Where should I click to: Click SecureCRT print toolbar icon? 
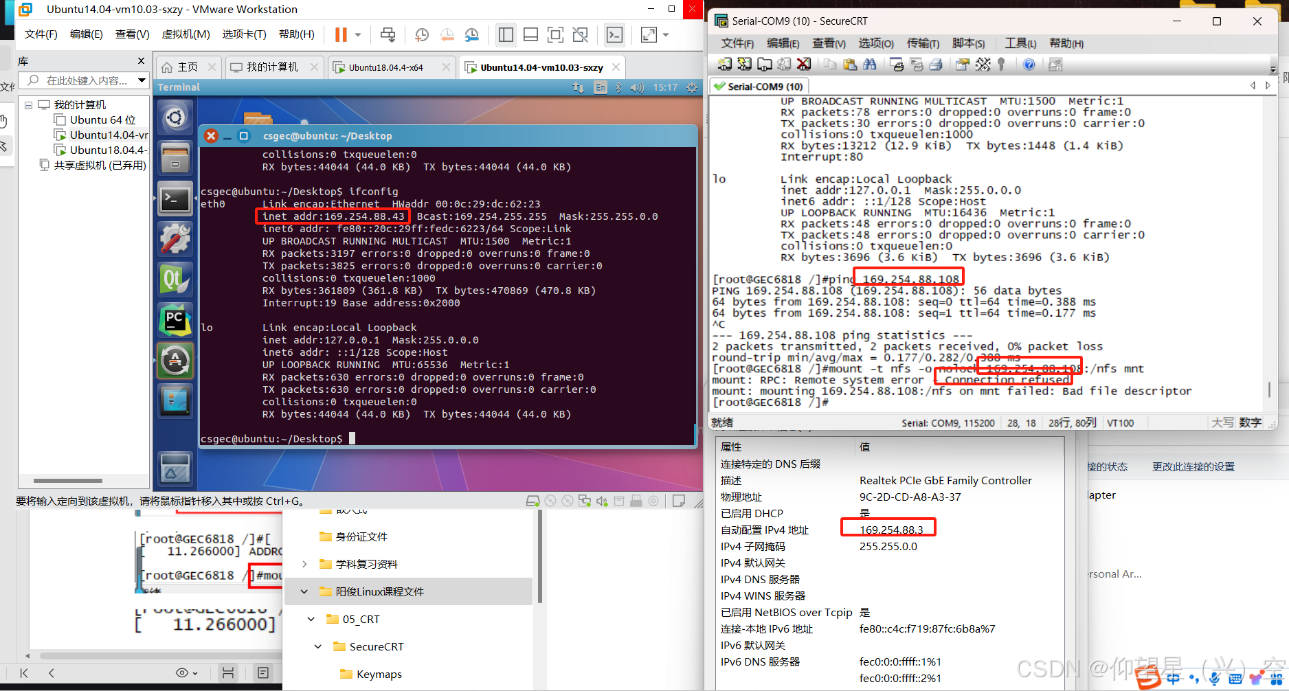click(x=936, y=64)
